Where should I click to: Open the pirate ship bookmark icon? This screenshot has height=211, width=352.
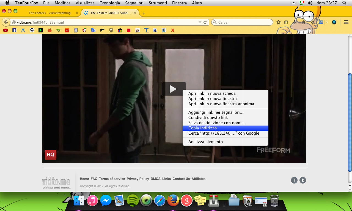pos(137,30)
